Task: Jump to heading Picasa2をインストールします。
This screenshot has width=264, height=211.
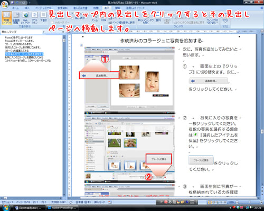Action: [x=19, y=41]
